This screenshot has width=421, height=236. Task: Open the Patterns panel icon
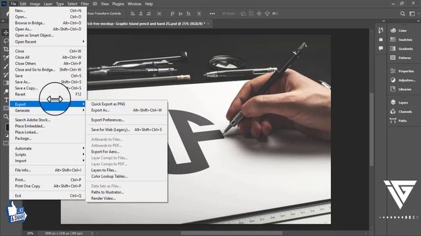tap(393, 58)
